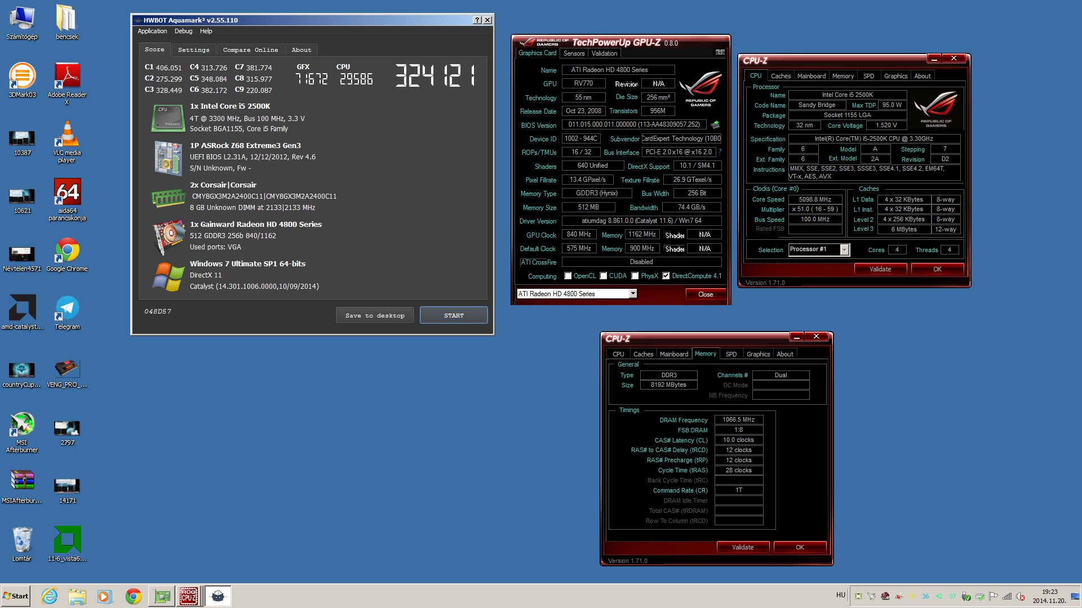Open the Application menu in Aquamark
The height and width of the screenshot is (608, 1082).
click(x=152, y=31)
